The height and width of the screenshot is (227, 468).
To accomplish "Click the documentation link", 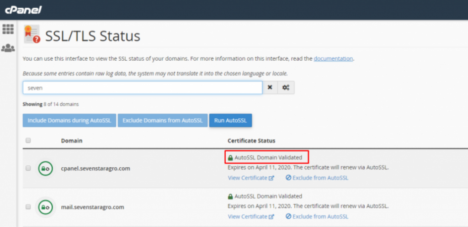I will pos(333,58).
